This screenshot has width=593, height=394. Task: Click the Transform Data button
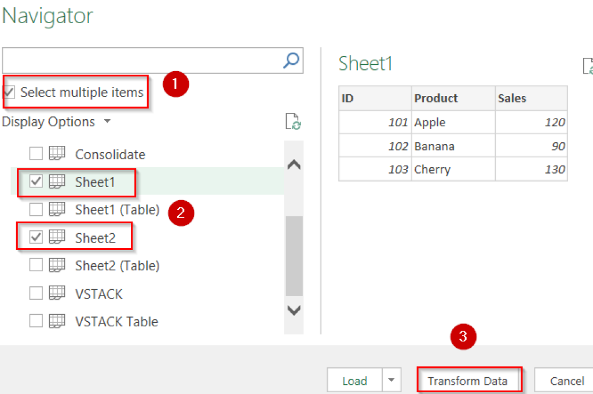(x=469, y=380)
